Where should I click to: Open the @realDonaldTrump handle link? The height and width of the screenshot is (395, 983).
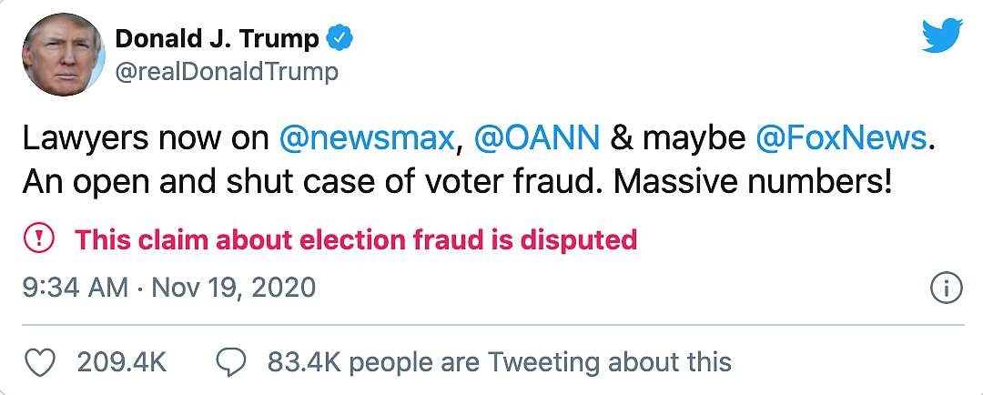pos(226,72)
